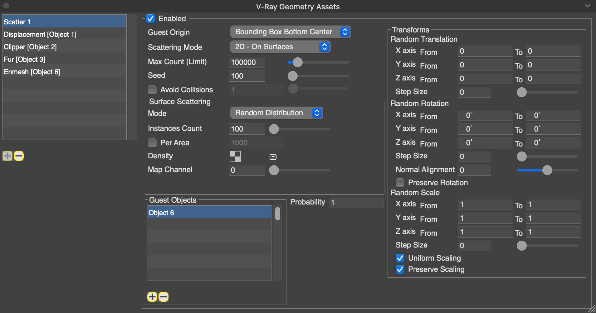
Task: Click Random Scale Y axis From field
Action: click(486, 218)
